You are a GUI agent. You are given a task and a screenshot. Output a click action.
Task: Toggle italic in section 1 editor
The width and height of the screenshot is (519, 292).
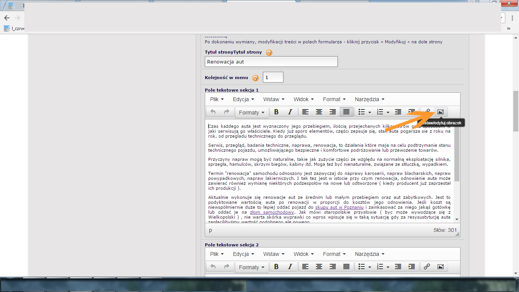pos(290,112)
